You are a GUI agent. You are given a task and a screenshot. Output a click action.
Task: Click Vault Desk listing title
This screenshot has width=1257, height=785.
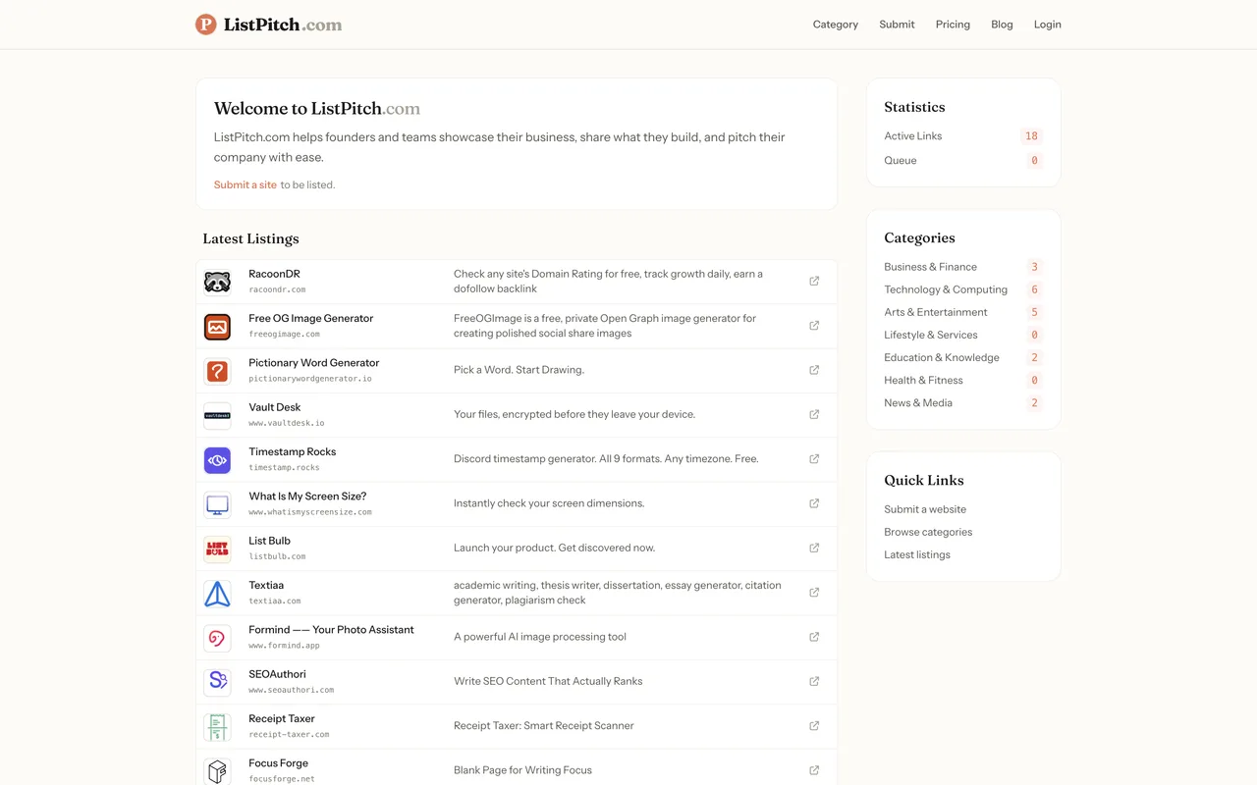click(275, 407)
